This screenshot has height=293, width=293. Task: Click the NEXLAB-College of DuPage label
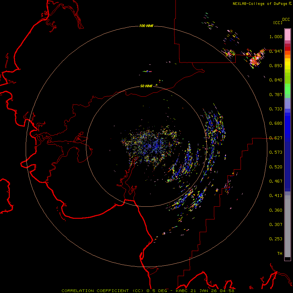tap(260, 4)
